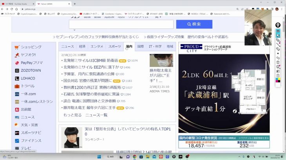Screen dimensions: 286x160
Task: Open the CMYK color palette swatch
Action: pyautogui.click(x=278, y=80)
